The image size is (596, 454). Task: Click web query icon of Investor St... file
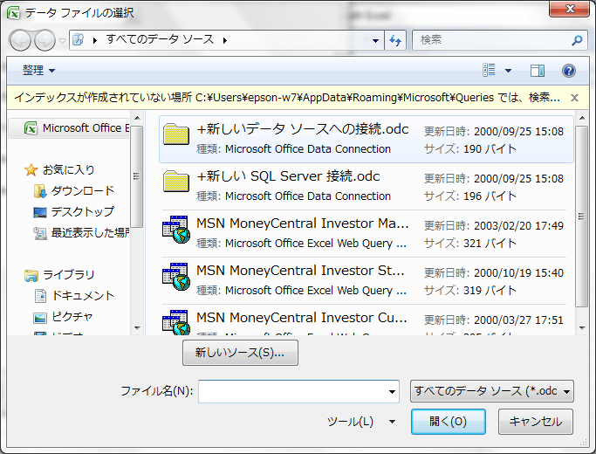(x=175, y=277)
